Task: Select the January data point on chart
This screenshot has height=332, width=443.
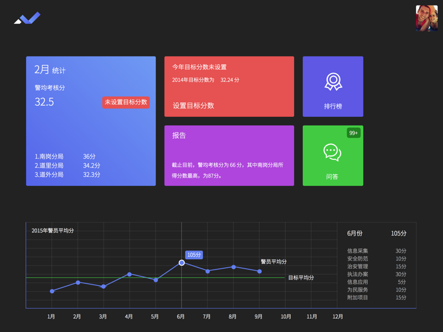Action: (x=52, y=291)
